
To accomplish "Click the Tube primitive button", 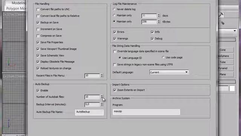I will (226, 62).
